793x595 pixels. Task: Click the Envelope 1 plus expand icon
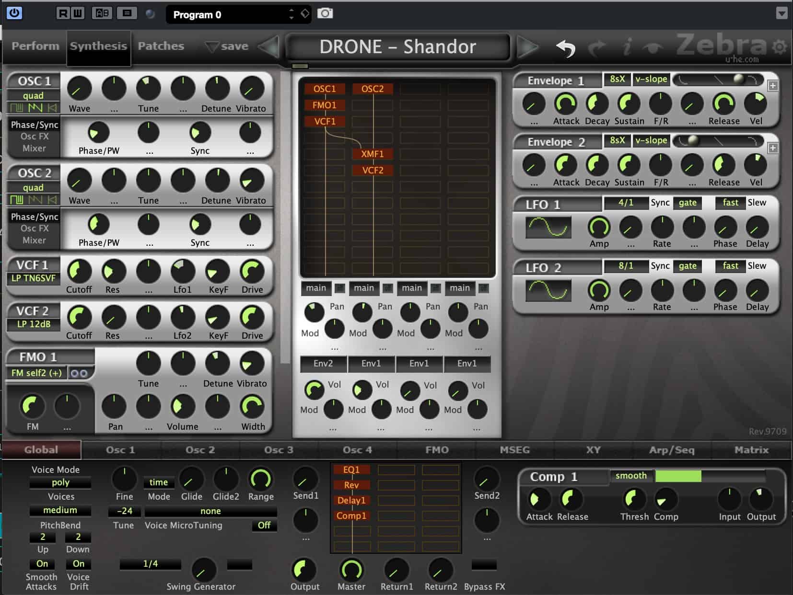773,86
